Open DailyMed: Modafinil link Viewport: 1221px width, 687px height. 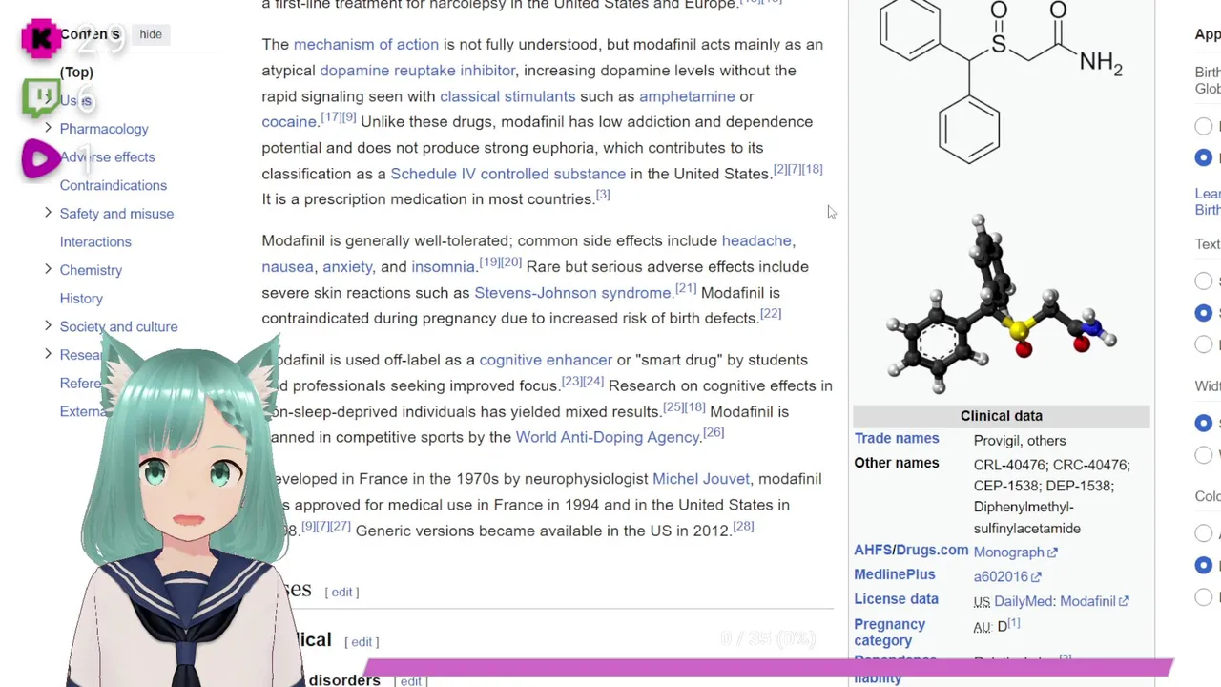(1055, 602)
